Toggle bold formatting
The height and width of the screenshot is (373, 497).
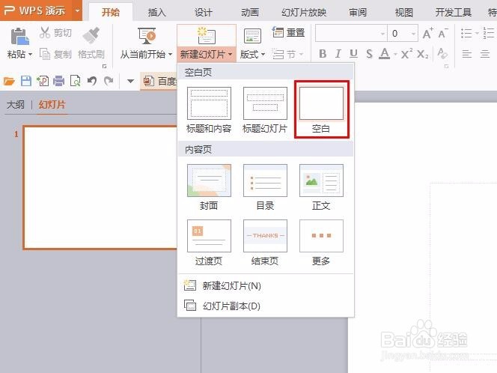[323, 54]
